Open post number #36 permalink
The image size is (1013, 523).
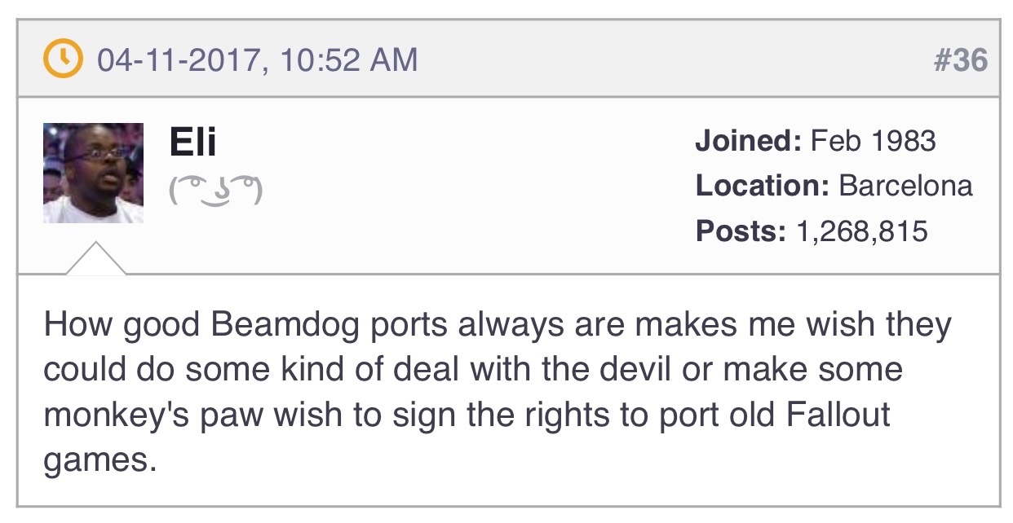click(960, 60)
